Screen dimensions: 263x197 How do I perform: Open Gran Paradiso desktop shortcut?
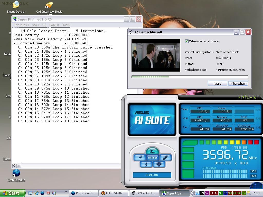pos(16,175)
